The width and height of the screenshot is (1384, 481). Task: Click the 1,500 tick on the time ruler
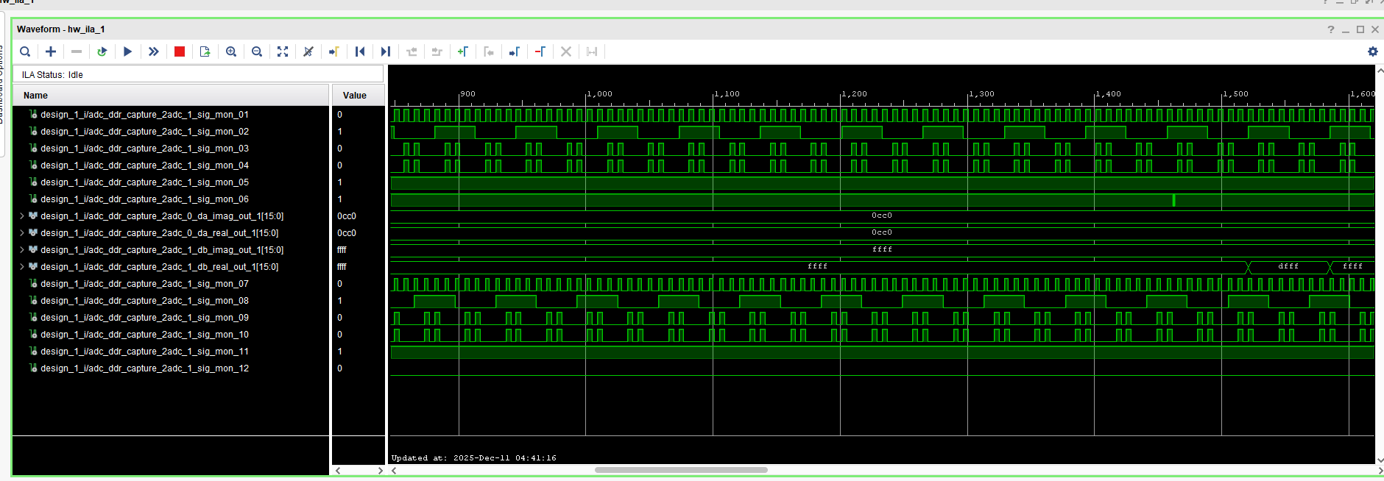(x=1235, y=94)
